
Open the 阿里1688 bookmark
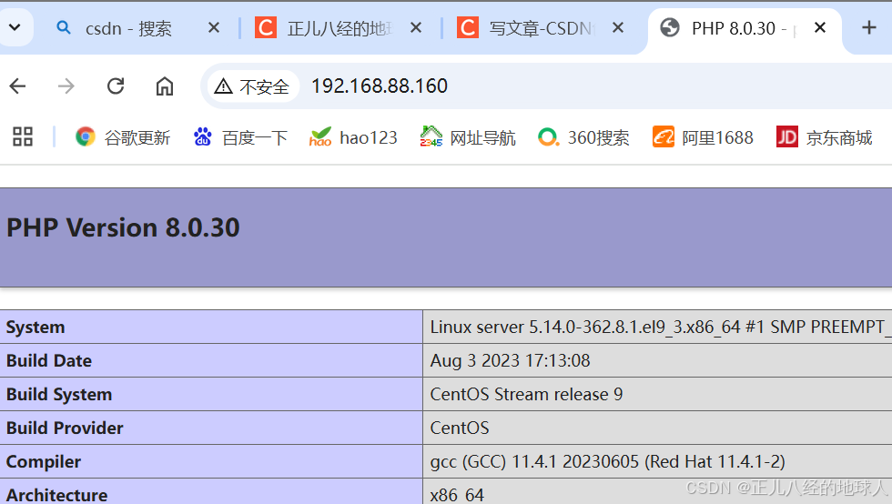(x=703, y=137)
